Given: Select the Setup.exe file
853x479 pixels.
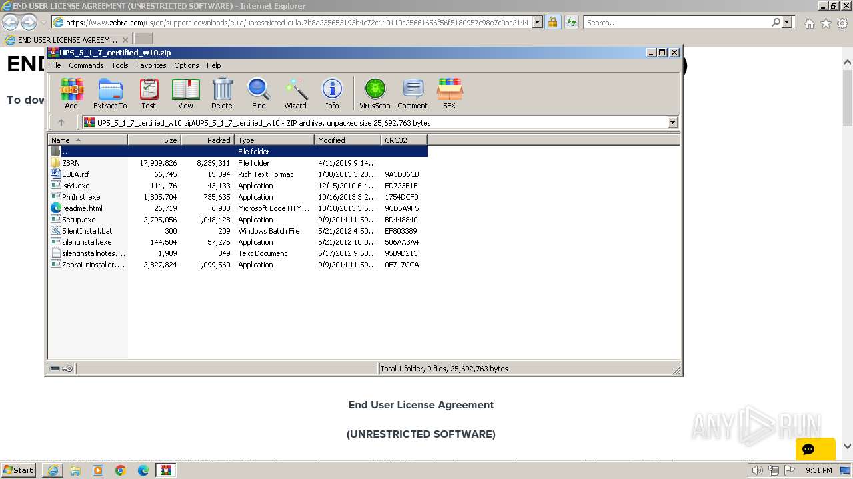Looking at the screenshot, I should pos(238,220).
